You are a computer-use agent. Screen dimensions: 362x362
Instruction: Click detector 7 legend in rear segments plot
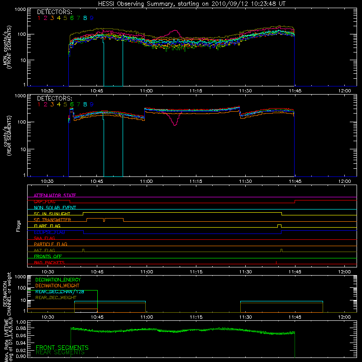(x=78, y=105)
